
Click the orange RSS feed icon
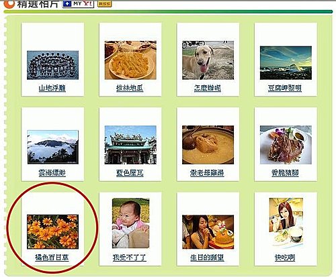pos(104,4)
